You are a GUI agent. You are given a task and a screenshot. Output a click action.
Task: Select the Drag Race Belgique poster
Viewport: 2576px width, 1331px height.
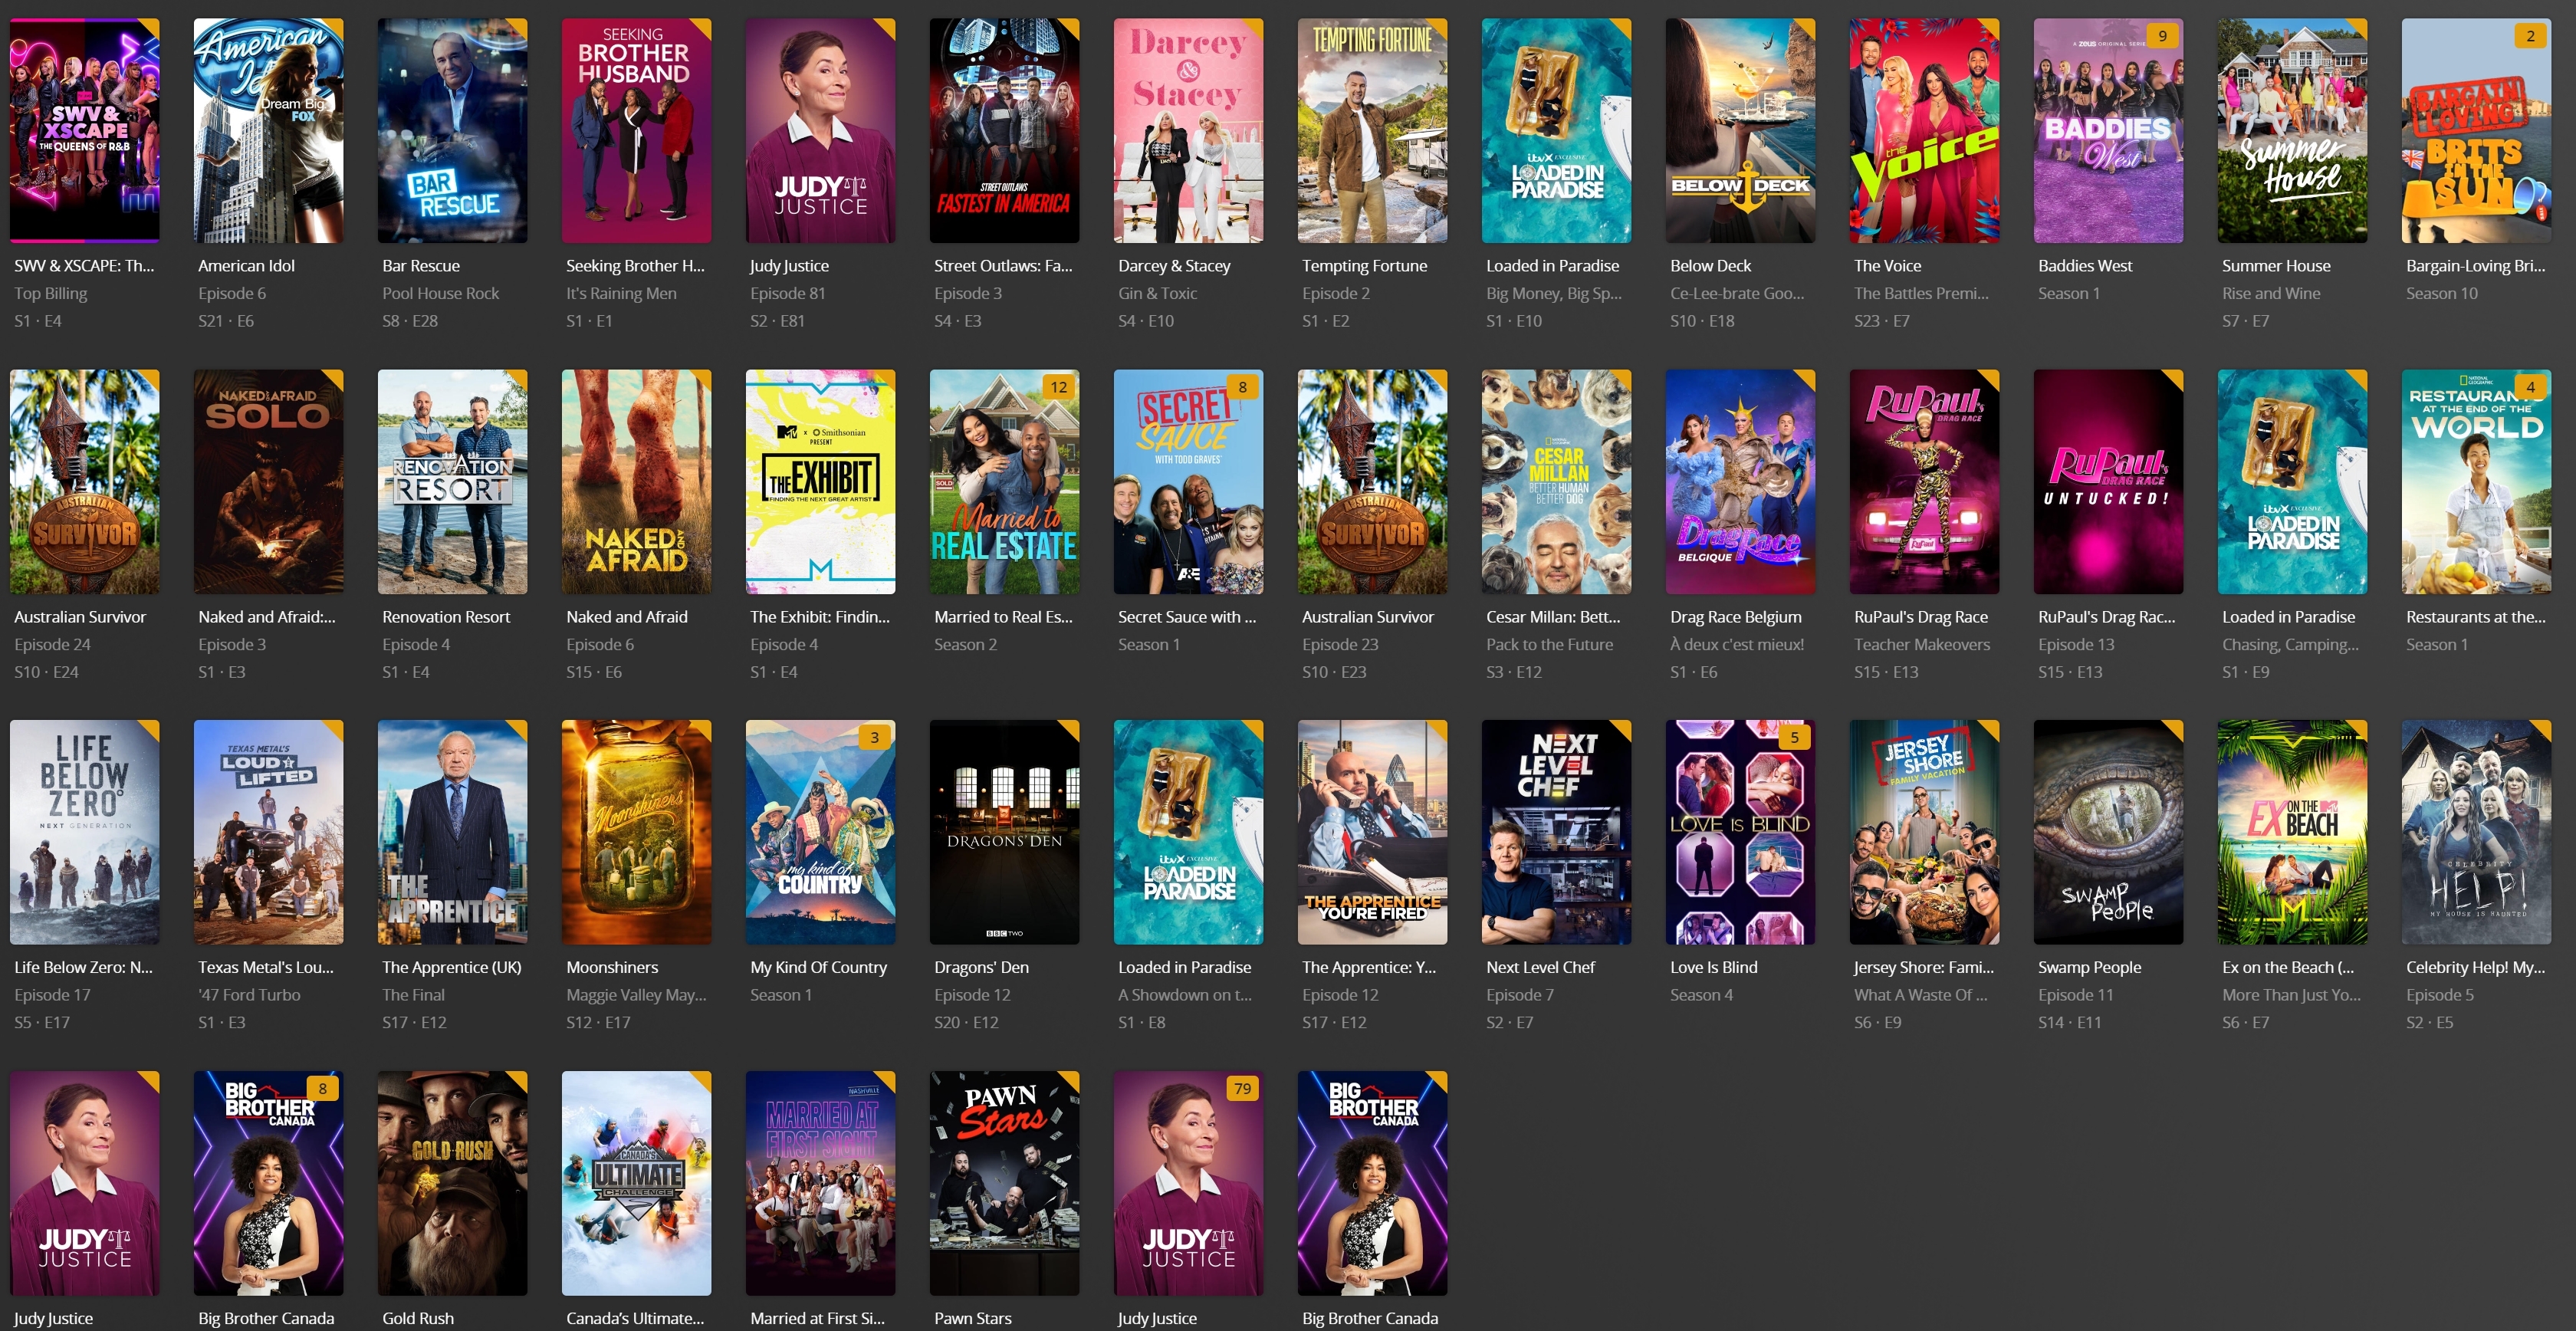click(1741, 482)
